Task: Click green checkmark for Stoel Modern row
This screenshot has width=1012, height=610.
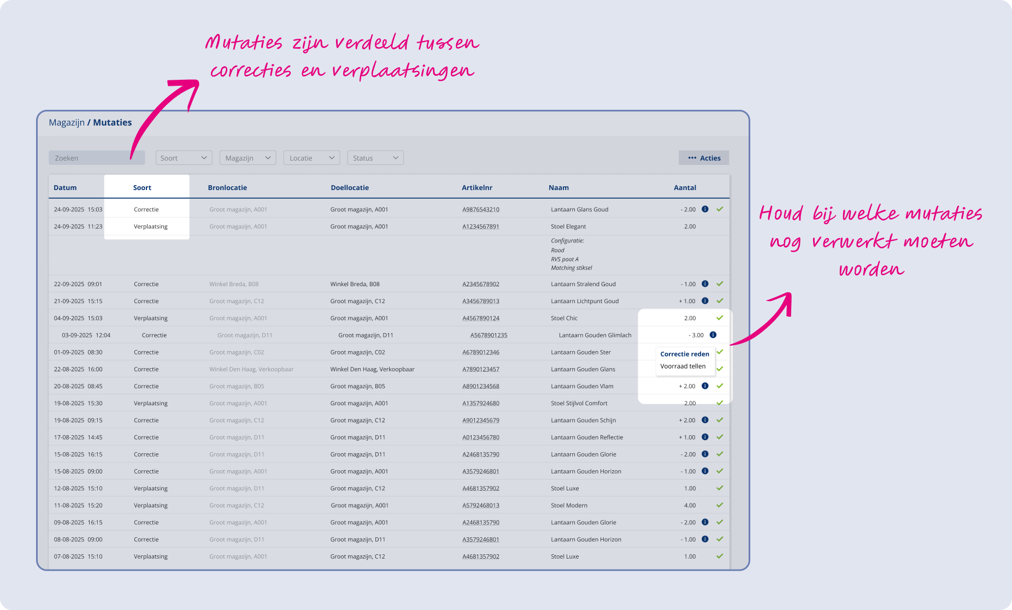Action: 720,505
